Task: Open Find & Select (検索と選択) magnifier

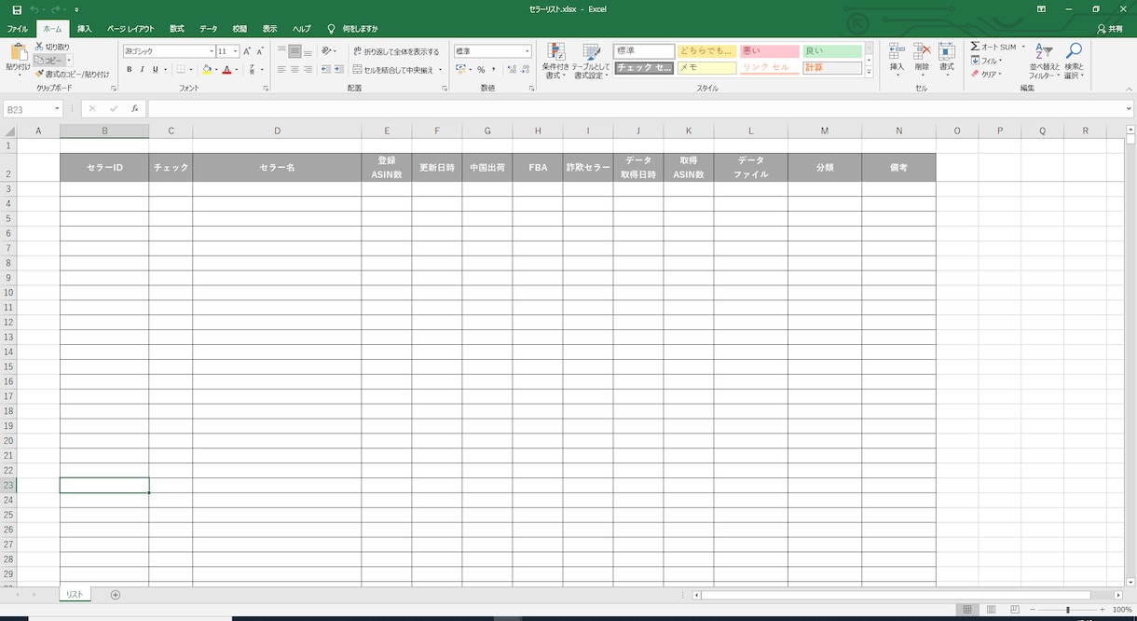Action: point(1074,60)
